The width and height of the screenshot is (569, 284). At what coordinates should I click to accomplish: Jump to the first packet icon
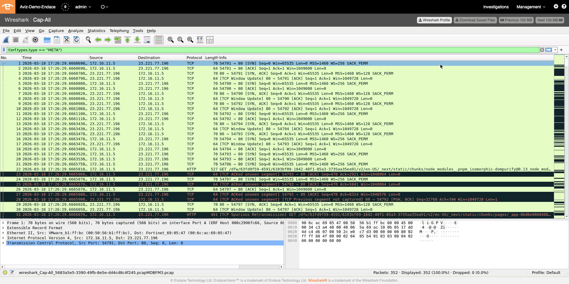[127, 40]
